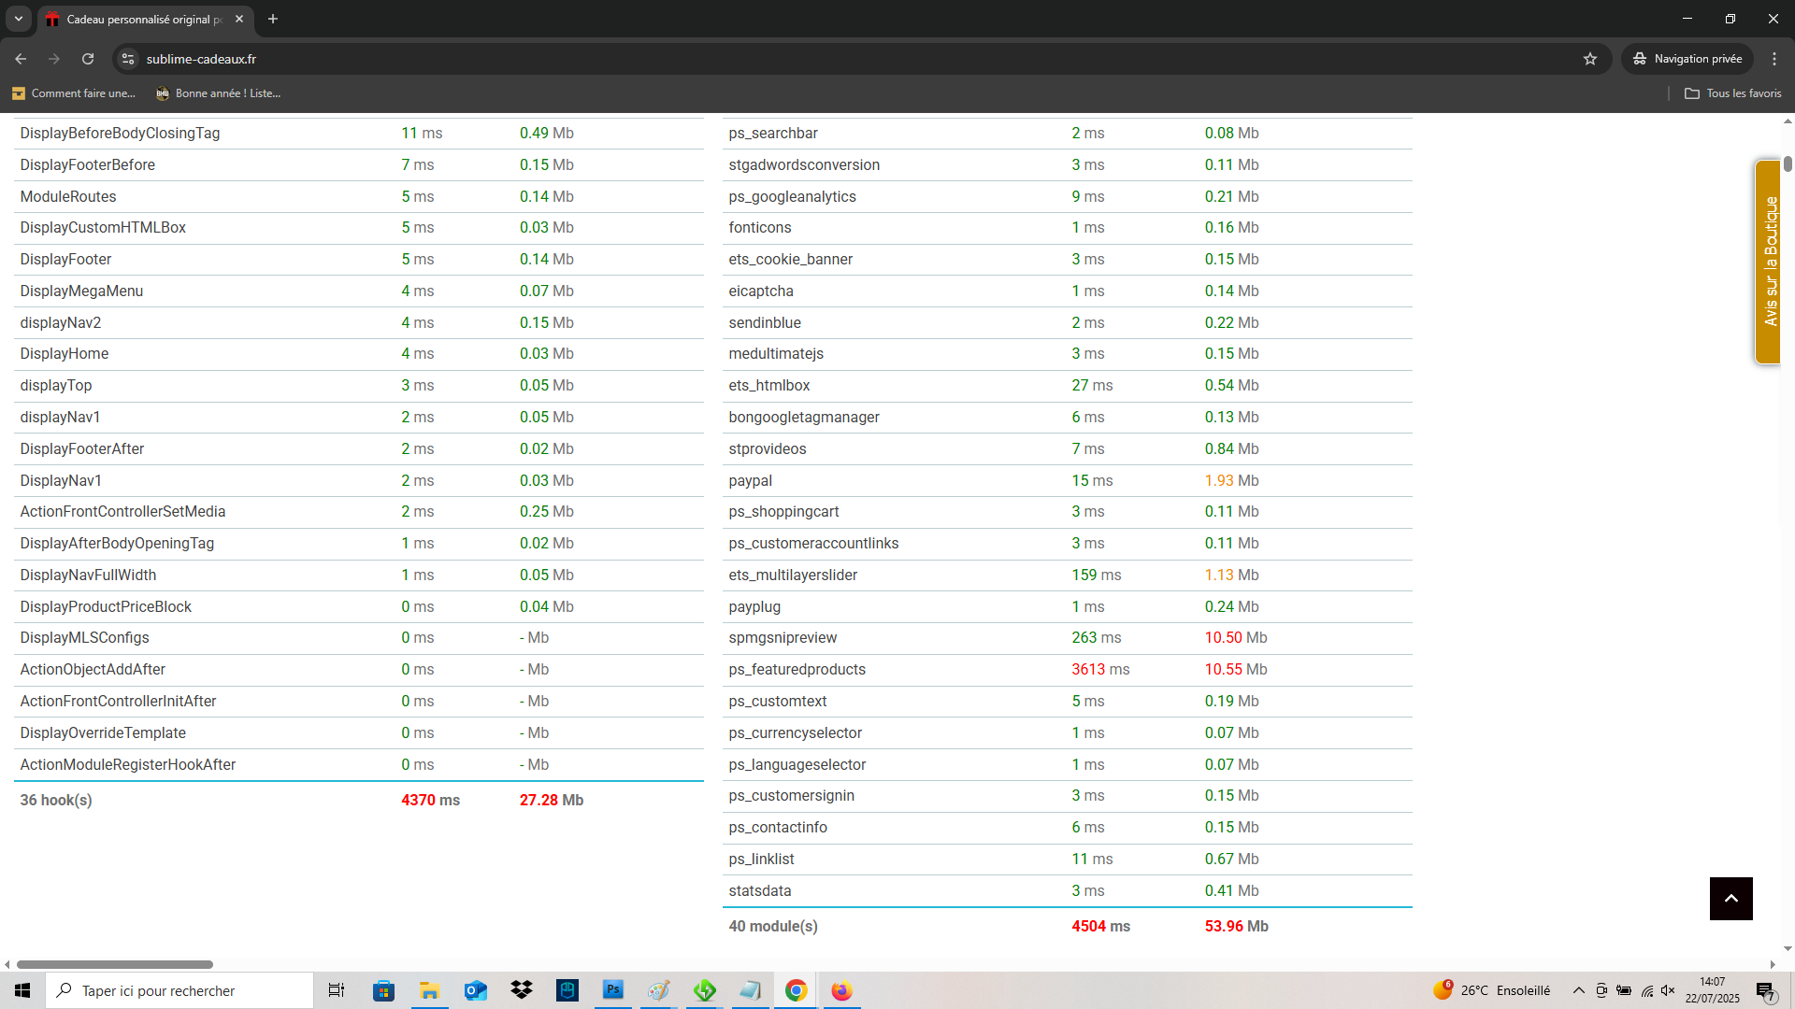
Task: Click the browser back arrow
Action: coord(21,59)
